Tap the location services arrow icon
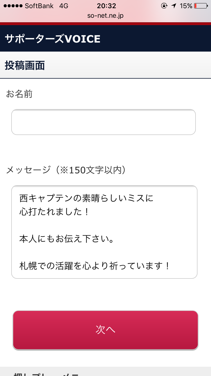The height and width of the screenshot is (376, 211). (x=174, y=6)
